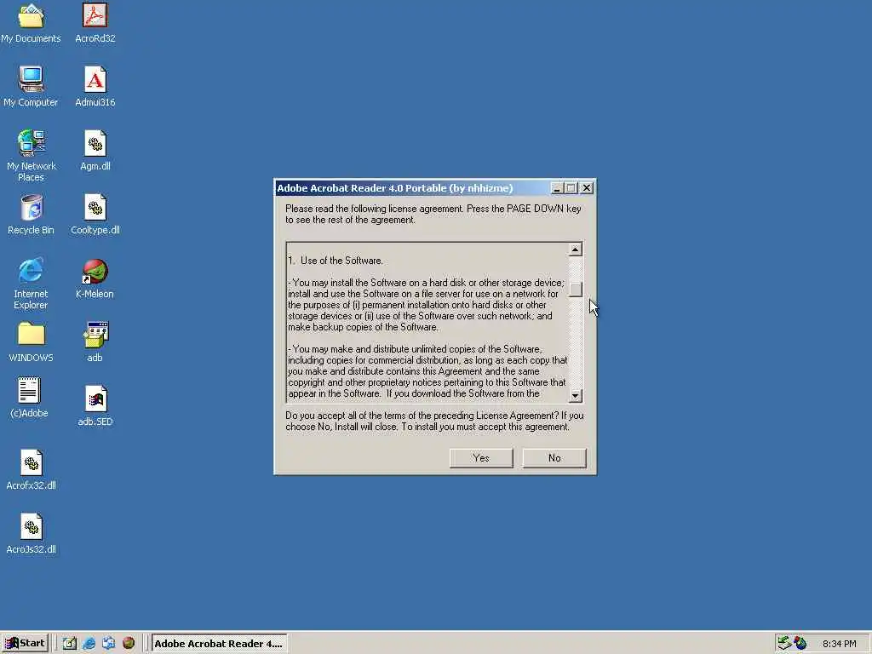Select the adb.SED file icon

click(95, 406)
